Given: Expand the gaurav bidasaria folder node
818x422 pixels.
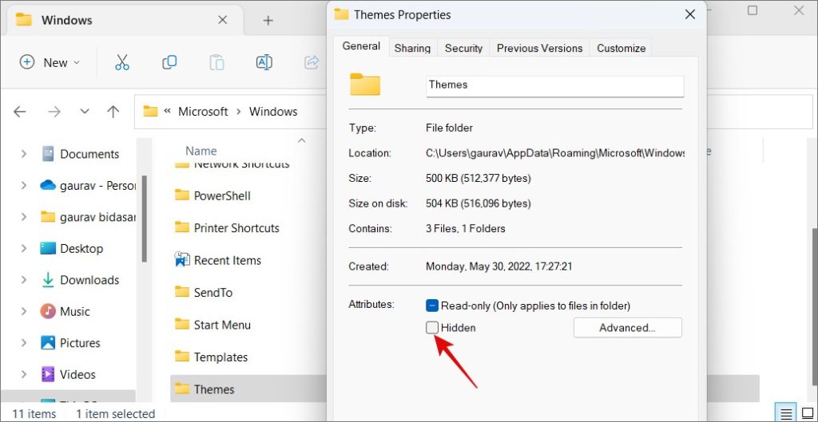Looking at the screenshot, I should [23, 217].
